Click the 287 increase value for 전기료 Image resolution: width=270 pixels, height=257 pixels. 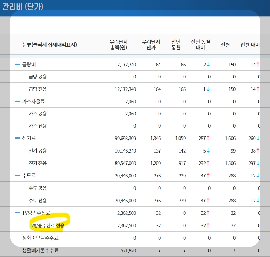point(202,138)
